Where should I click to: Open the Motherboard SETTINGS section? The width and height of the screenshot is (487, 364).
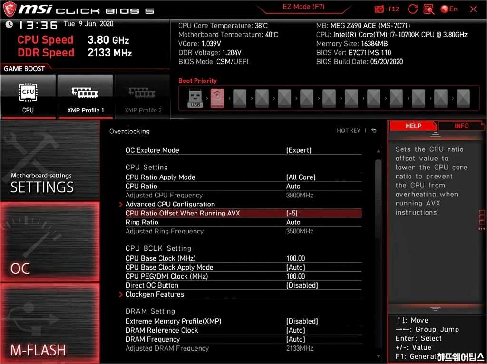click(x=50, y=160)
